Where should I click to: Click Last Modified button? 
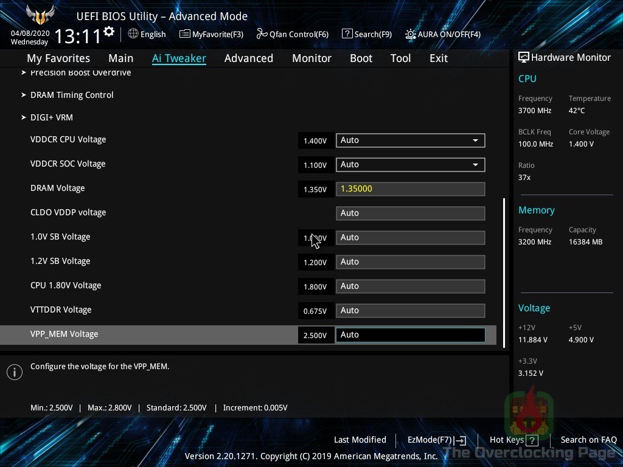[x=360, y=440]
